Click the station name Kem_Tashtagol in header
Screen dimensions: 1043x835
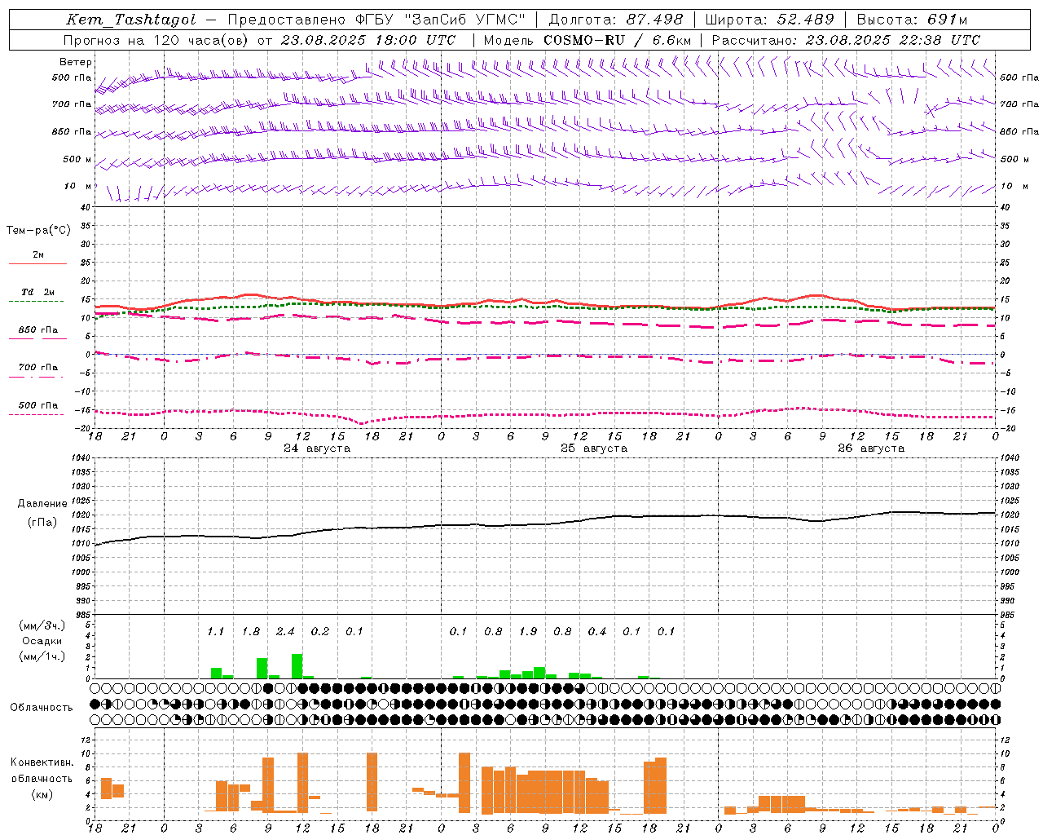point(130,20)
